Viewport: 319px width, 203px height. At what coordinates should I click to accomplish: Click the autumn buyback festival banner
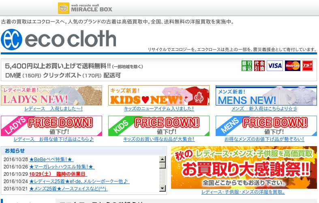click(244, 168)
